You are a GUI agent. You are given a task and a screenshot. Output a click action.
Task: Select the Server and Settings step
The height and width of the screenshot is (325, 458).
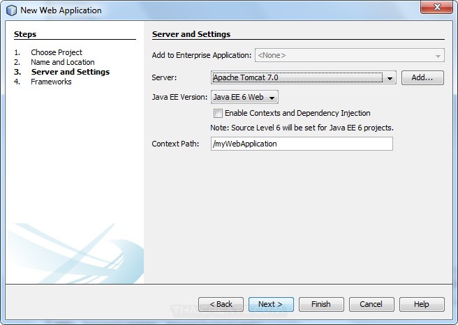click(x=70, y=72)
